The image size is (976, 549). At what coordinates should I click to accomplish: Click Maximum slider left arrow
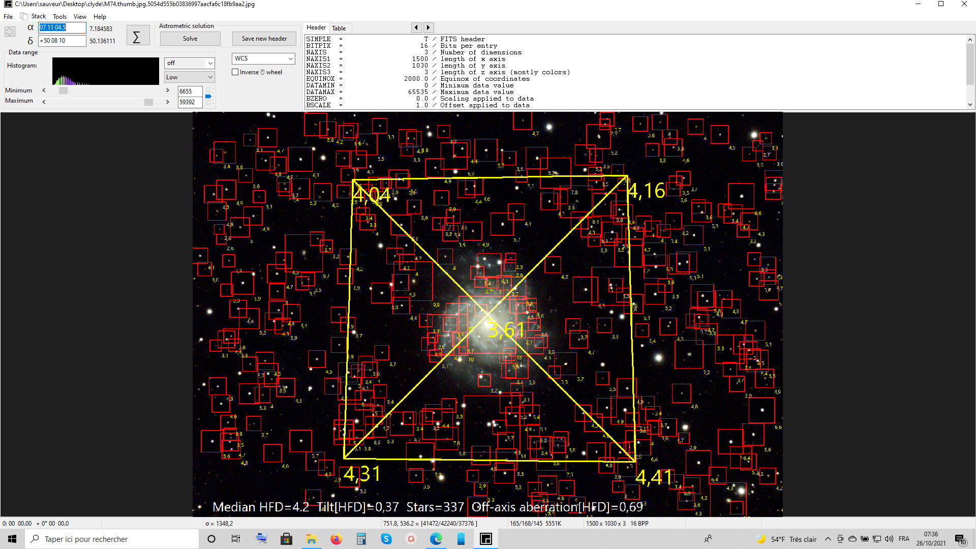[44, 102]
